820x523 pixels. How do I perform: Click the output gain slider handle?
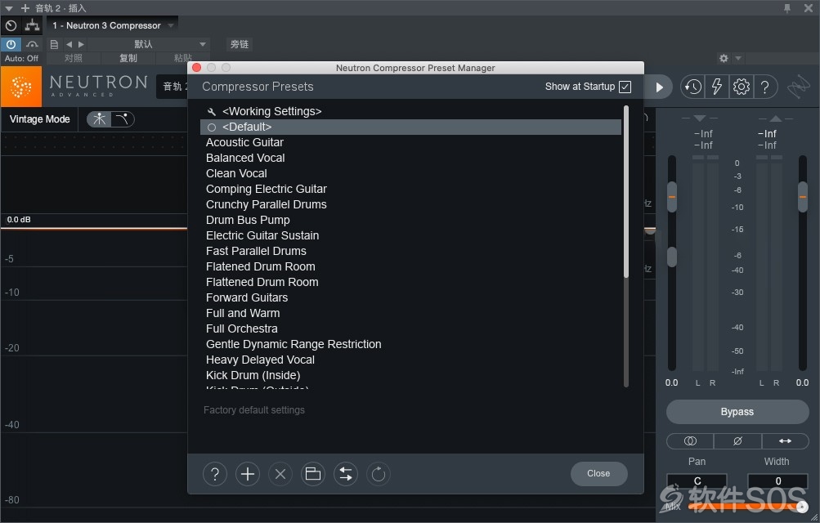(803, 197)
